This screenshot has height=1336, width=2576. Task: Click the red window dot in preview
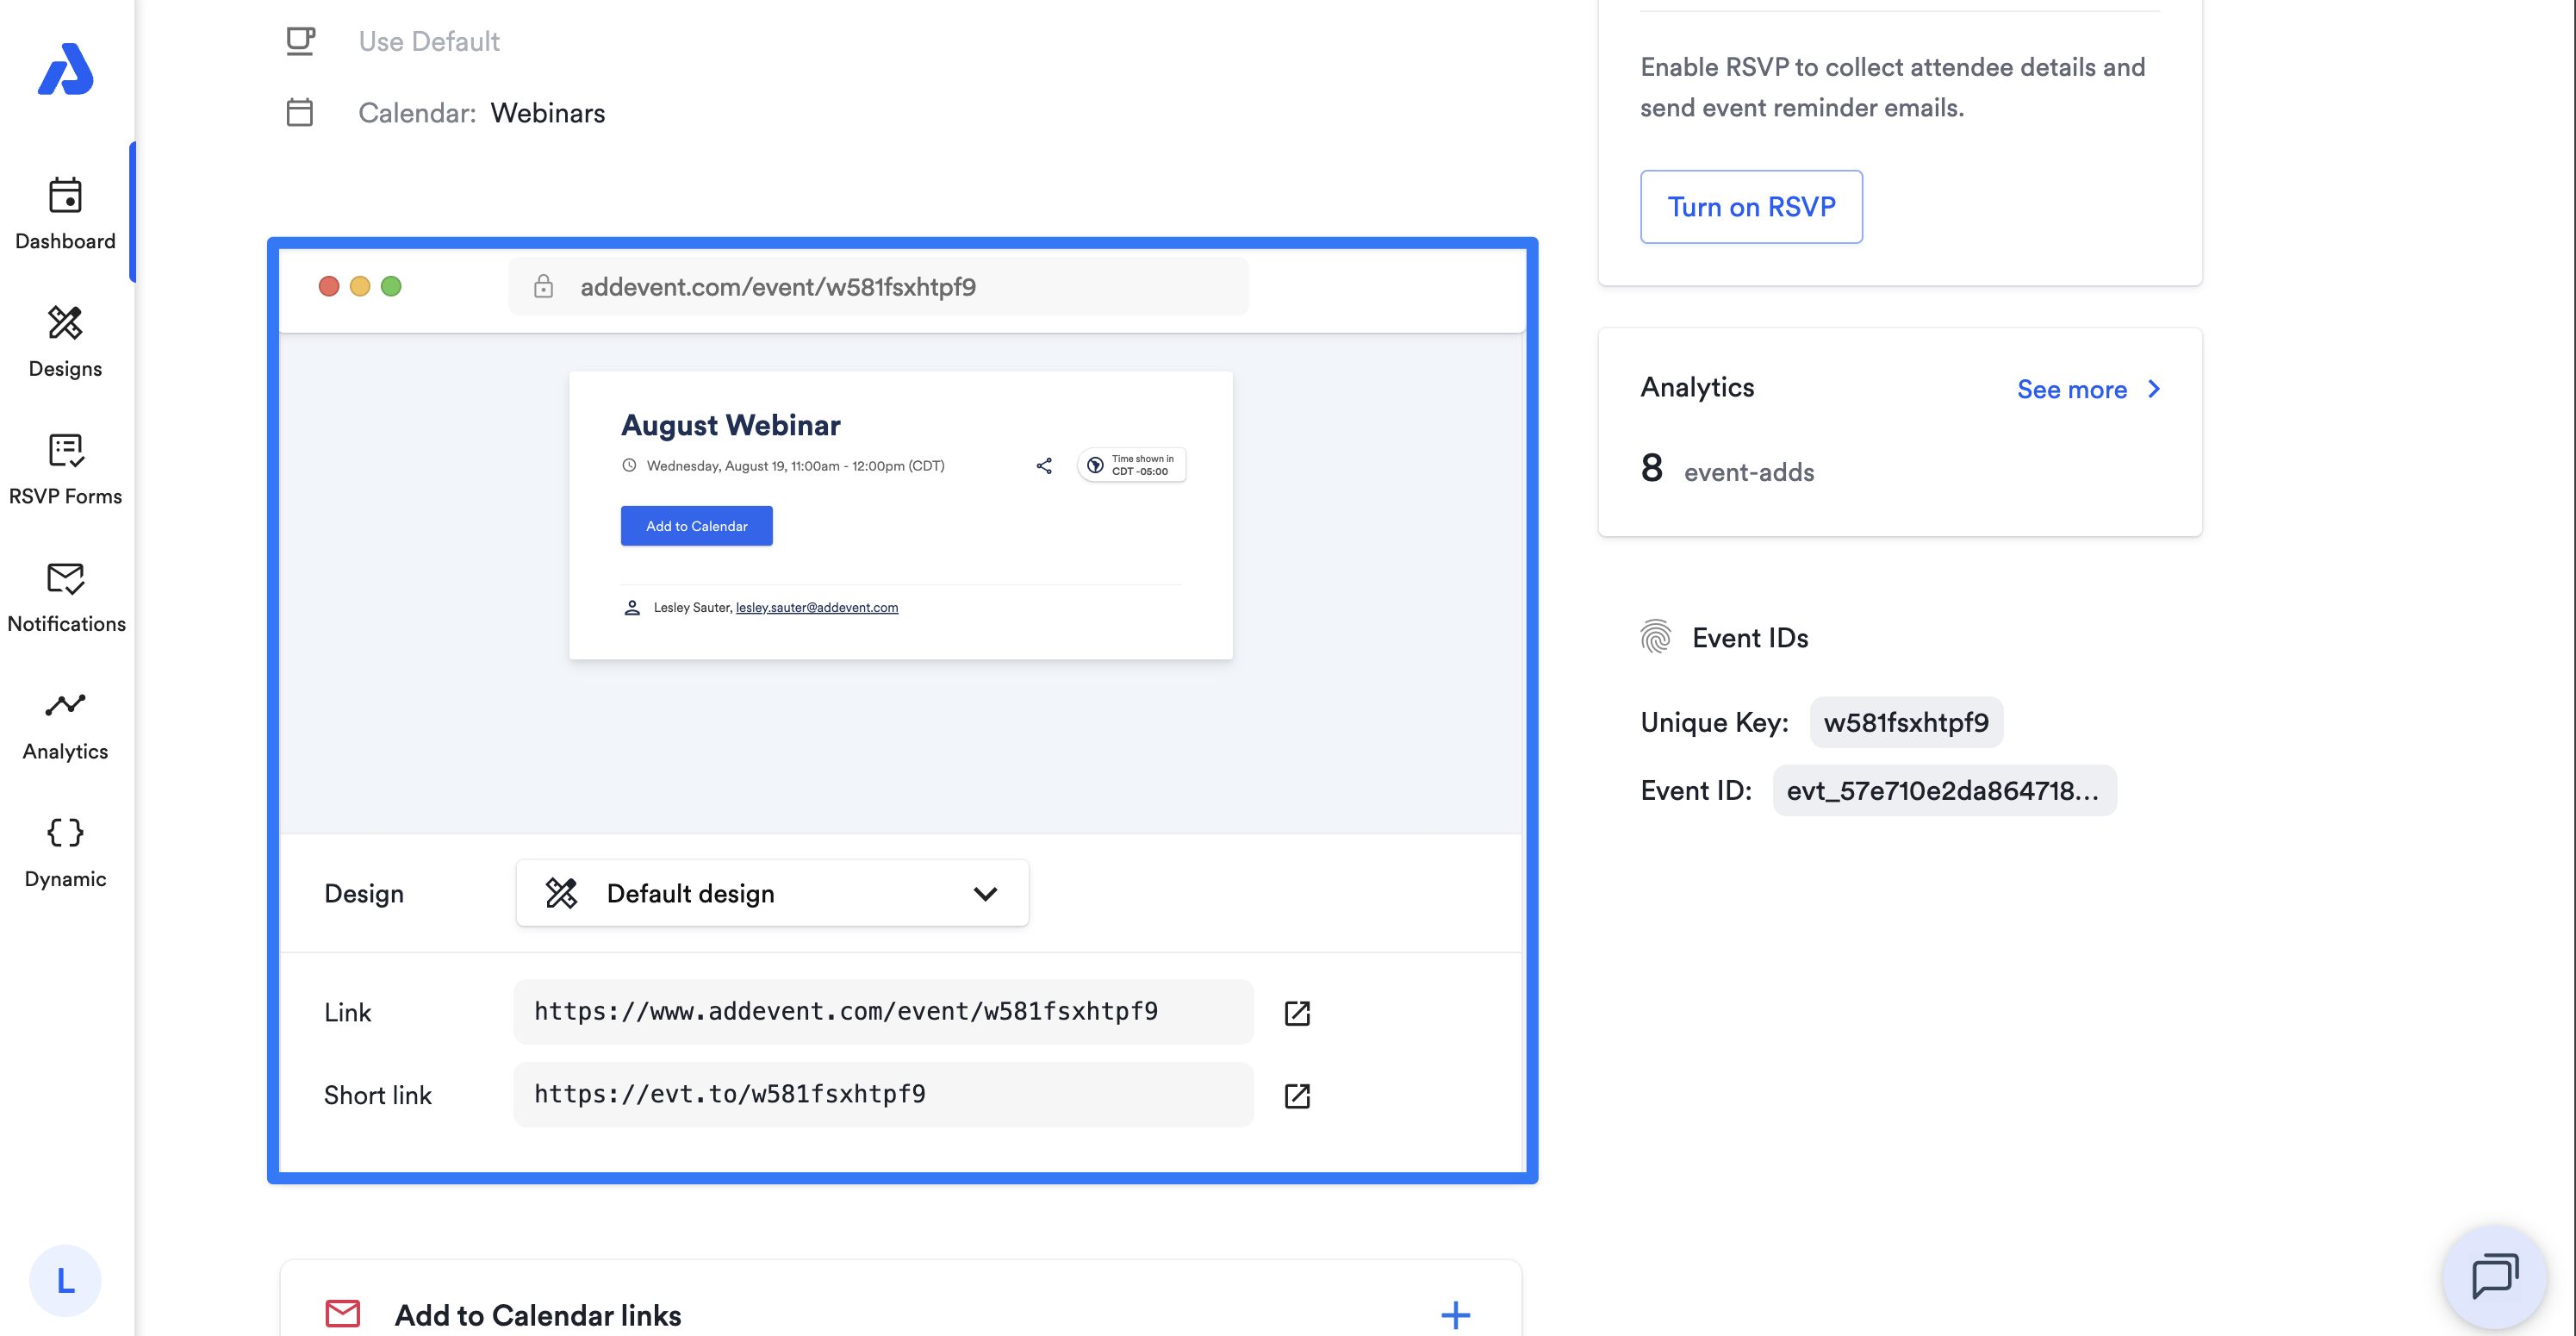point(329,286)
